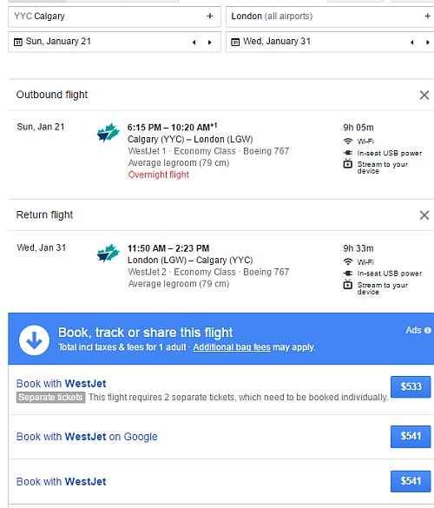Open the Additional bag fees link
Viewport: 434px width, 508px height.
click(x=232, y=347)
